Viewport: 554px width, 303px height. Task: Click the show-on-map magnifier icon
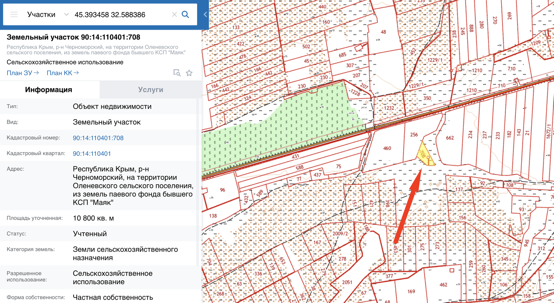(177, 73)
